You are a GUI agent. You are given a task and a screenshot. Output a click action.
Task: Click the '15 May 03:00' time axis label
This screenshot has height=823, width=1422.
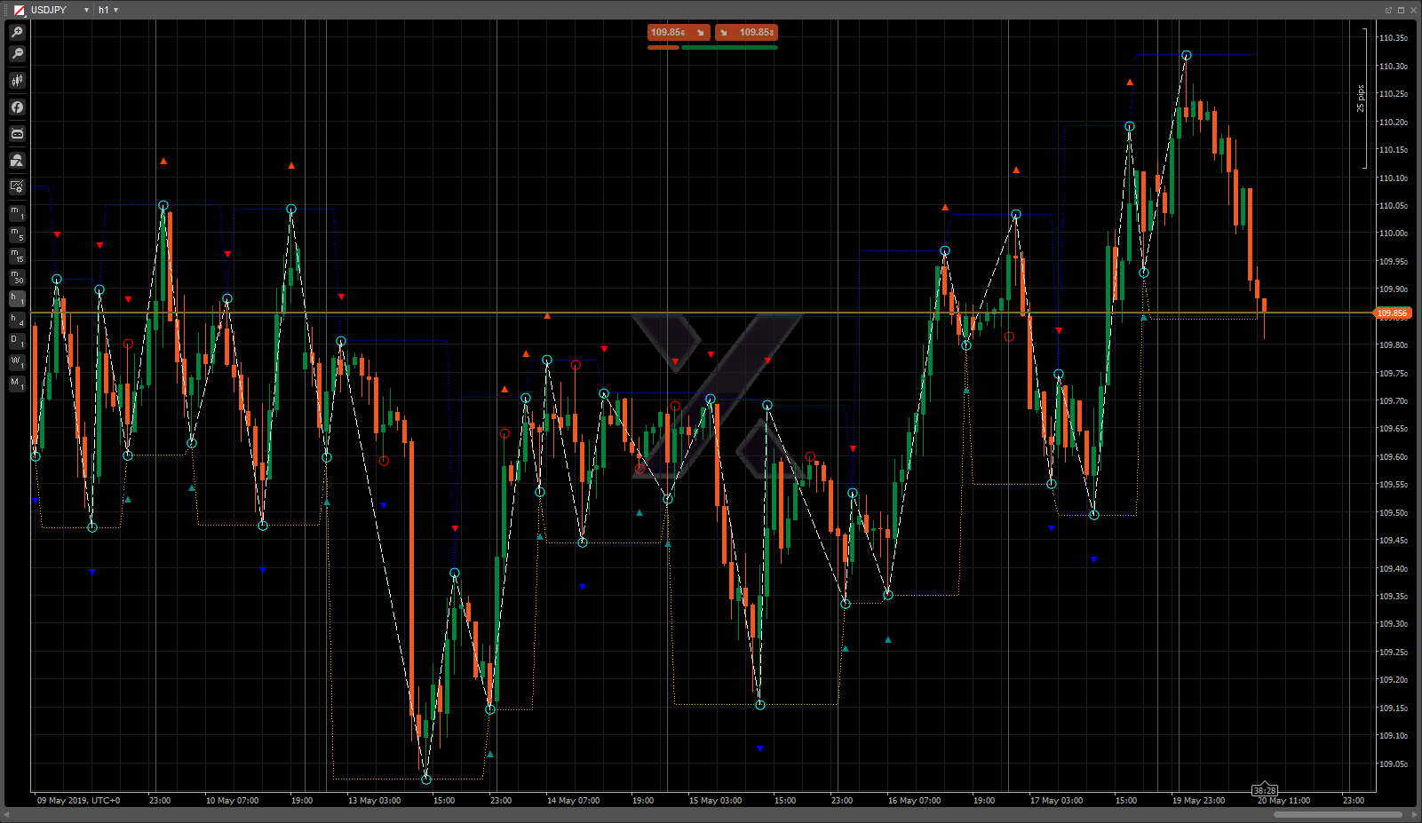pos(715,801)
